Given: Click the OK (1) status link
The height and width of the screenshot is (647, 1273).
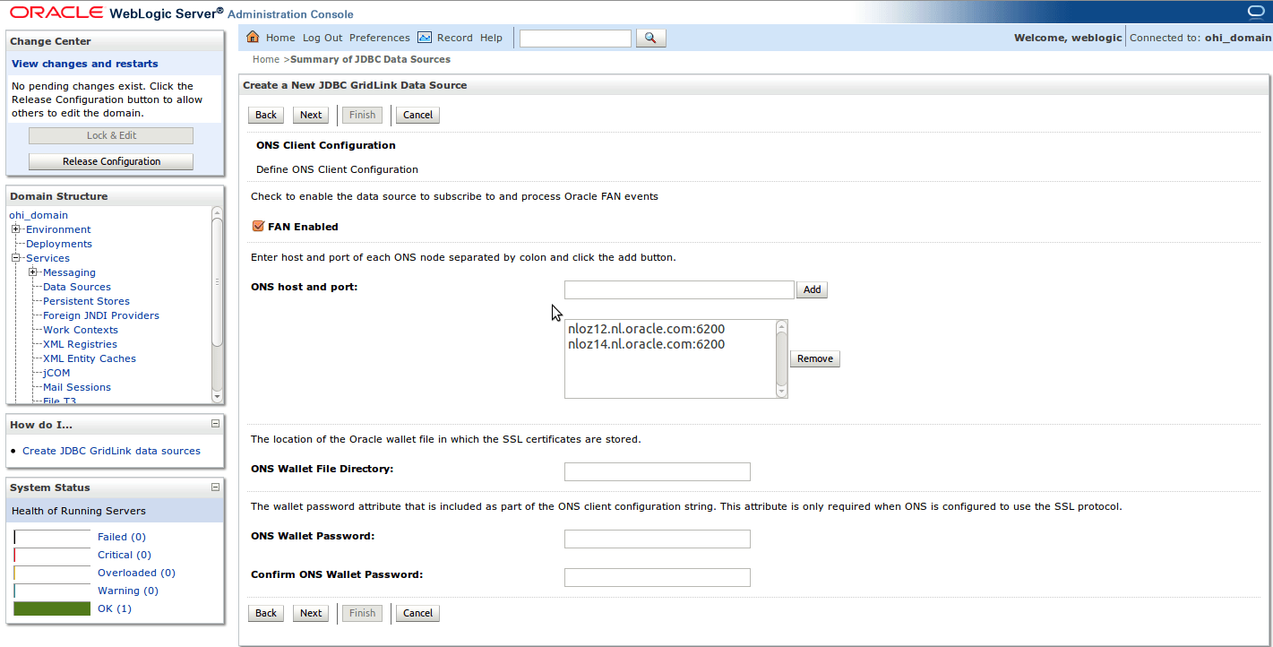Looking at the screenshot, I should [x=115, y=608].
